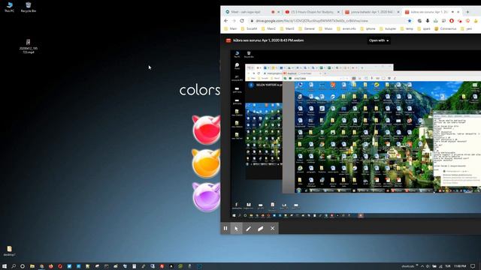This screenshot has width=481, height=270.
Task: Open the General bookmarks folder
Action: coord(307,28)
